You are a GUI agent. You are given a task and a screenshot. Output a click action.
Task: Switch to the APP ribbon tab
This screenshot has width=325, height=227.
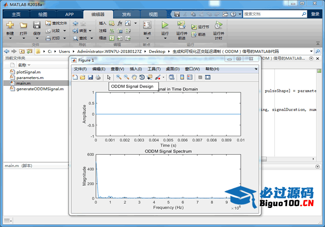70,14
